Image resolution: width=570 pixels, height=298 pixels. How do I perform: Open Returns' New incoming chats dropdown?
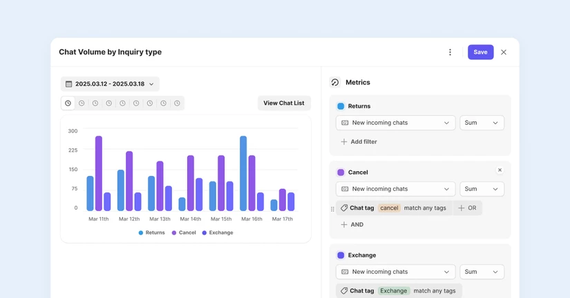(395, 123)
